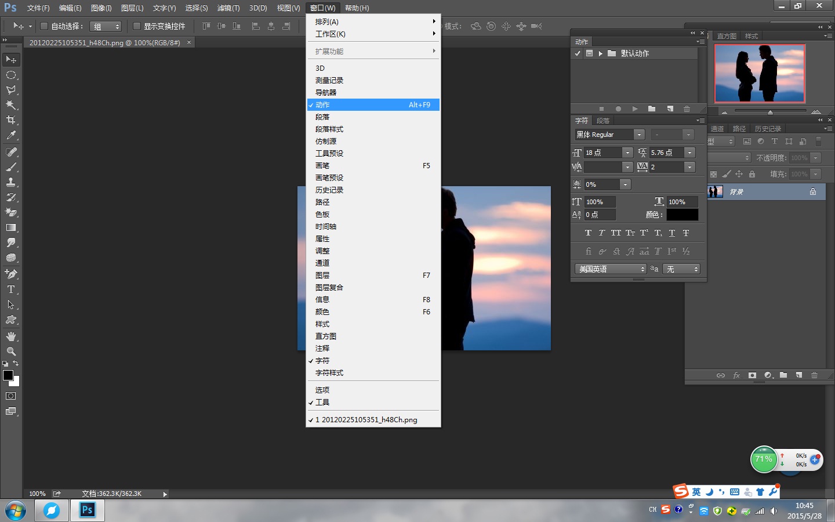This screenshot has height=522, width=835.
Task: Toggle Strikethrough in Character panel
Action: (x=686, y=233)
